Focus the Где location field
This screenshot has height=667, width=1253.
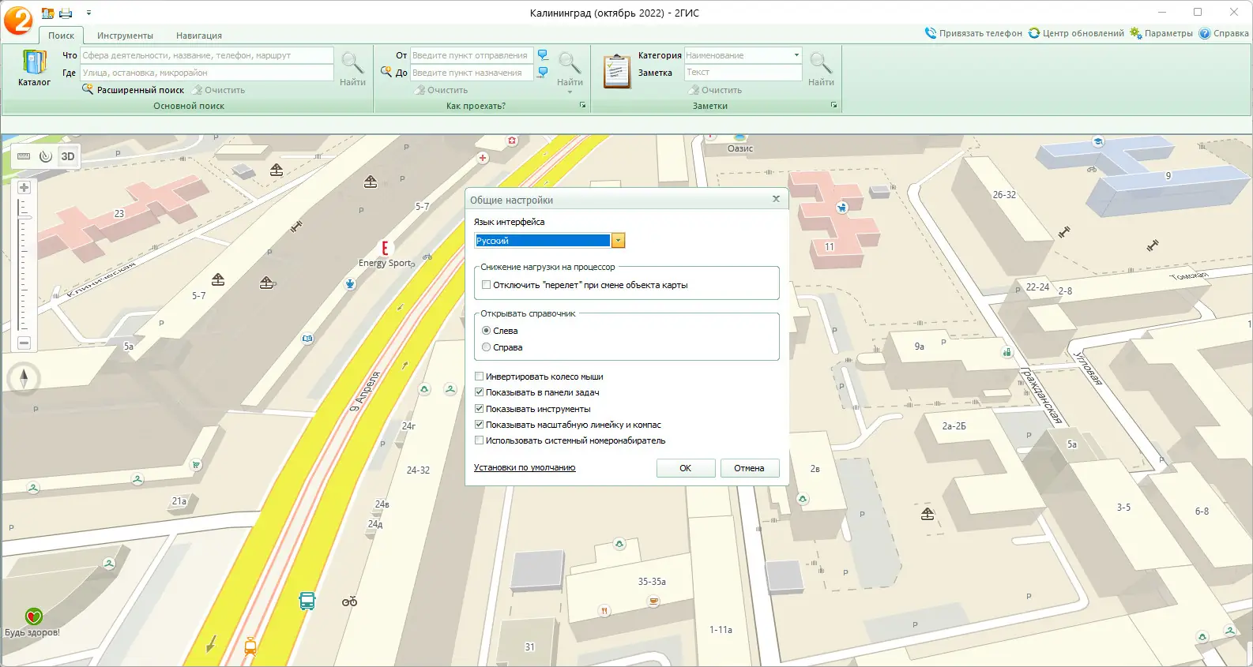point(207,73)
